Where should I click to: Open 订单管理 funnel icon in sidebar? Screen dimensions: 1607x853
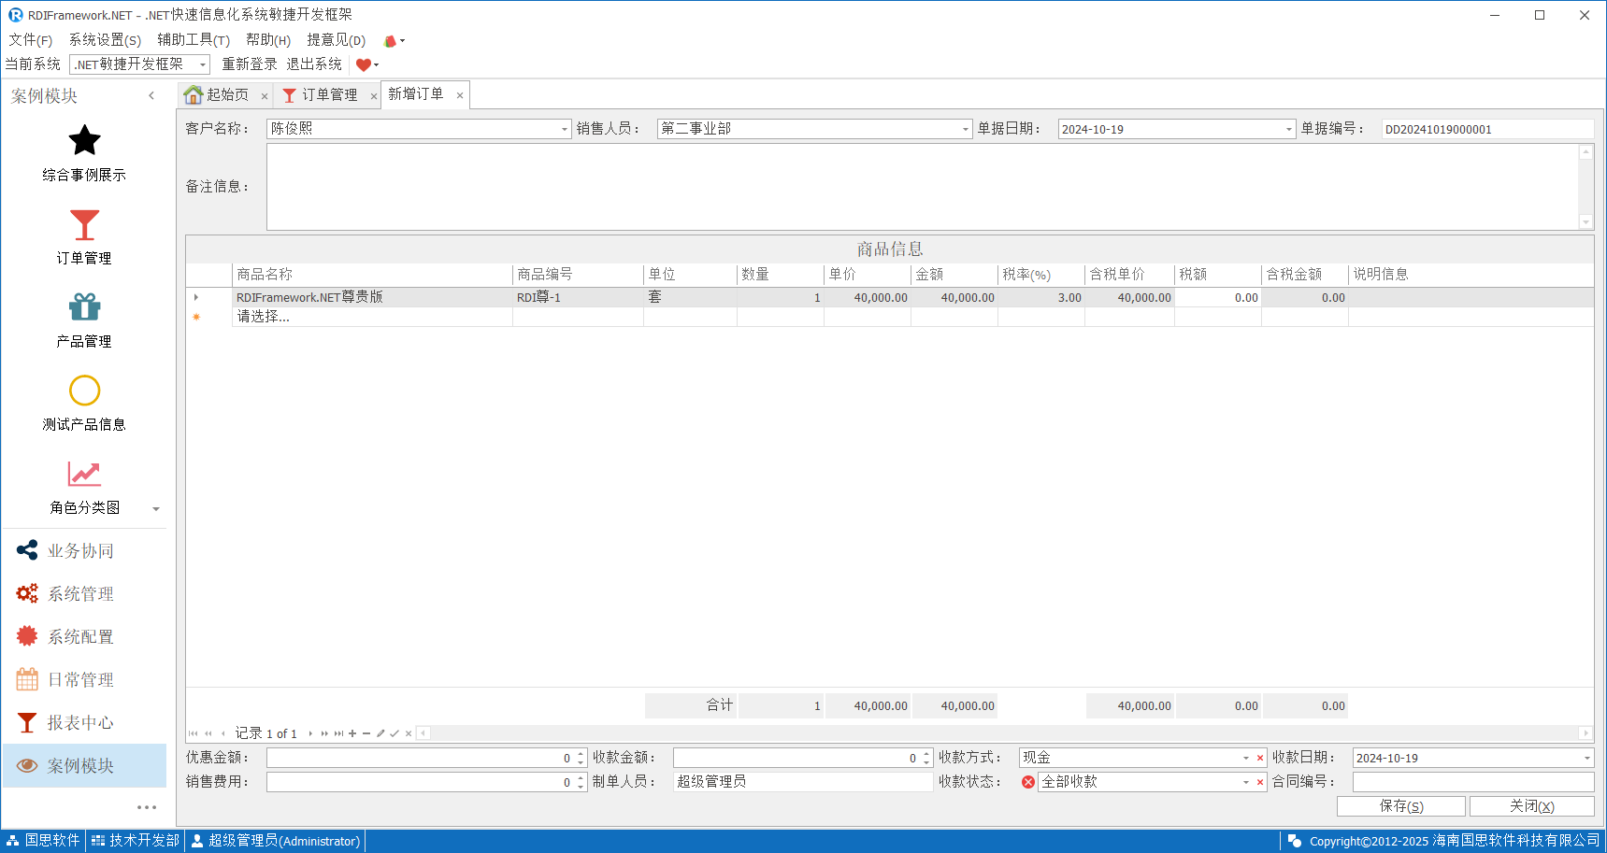[84, 225]
